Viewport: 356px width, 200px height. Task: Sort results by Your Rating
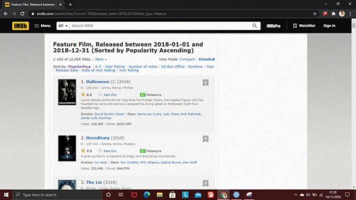click(129, 70)
